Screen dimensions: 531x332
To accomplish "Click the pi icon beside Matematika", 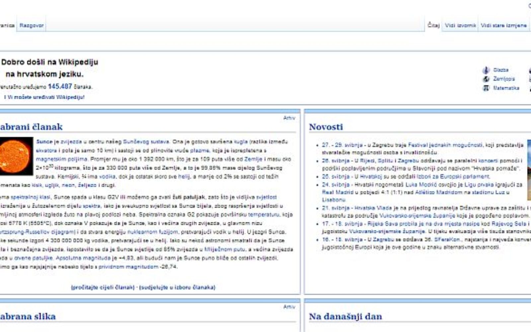I will 486,88.
